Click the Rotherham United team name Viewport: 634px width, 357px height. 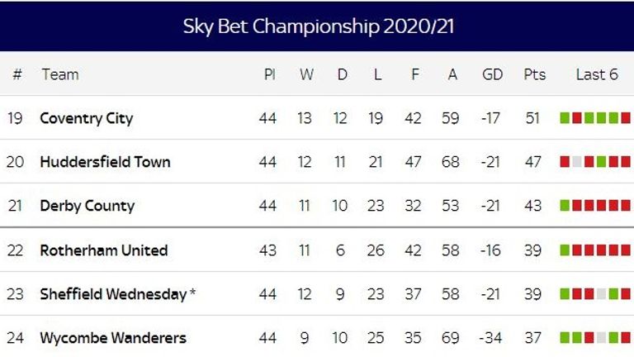[103, 250]
